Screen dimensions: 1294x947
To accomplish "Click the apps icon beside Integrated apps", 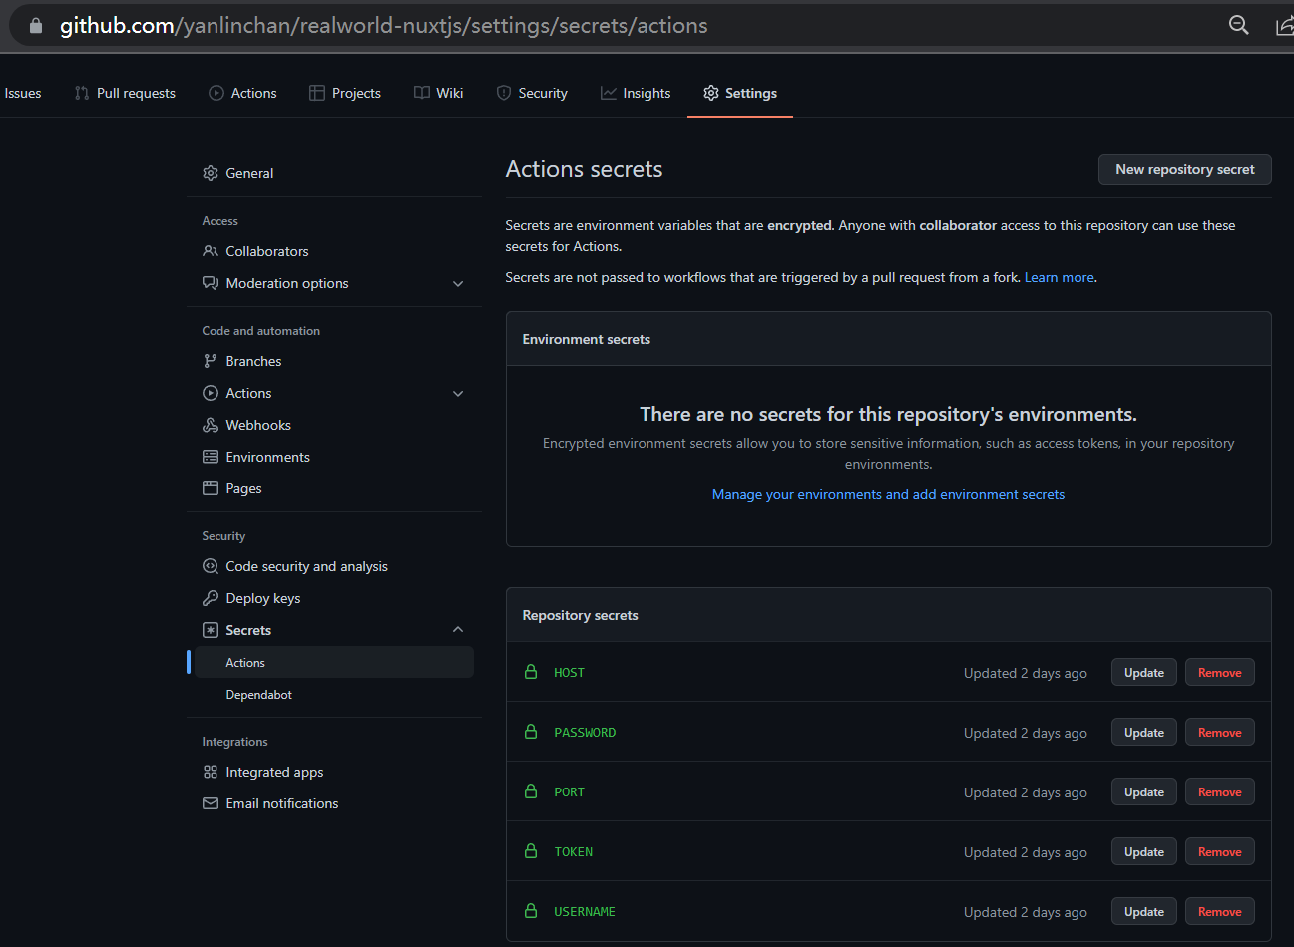I will pyautogui.click(x=211, y=772).
